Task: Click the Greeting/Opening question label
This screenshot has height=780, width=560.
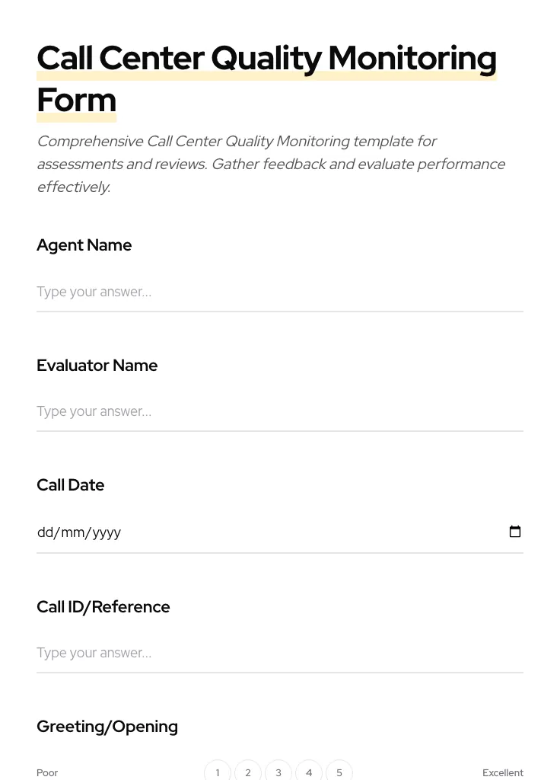Action: click(107, 727)
